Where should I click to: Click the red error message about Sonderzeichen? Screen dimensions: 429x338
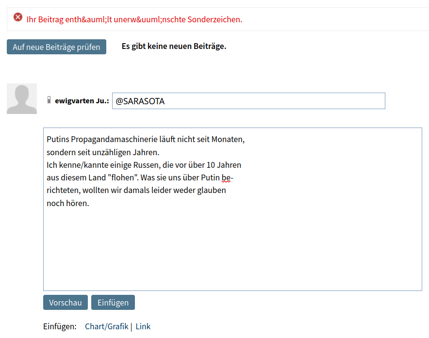[x=134, y=20]
